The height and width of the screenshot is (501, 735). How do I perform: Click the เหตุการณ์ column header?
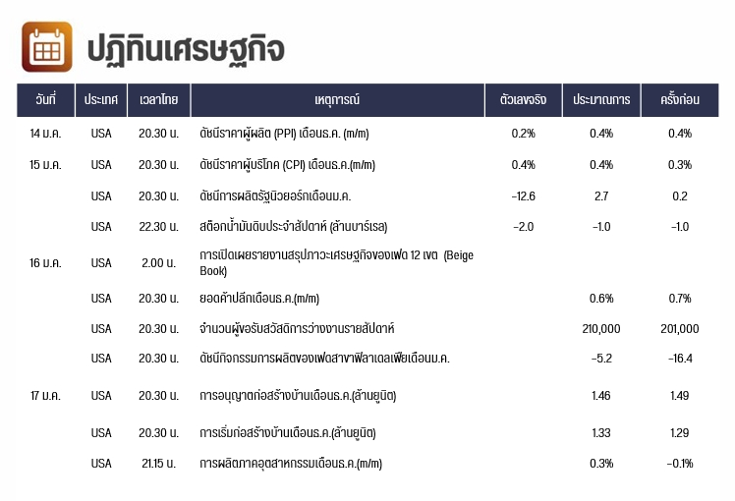pos(337,100)
